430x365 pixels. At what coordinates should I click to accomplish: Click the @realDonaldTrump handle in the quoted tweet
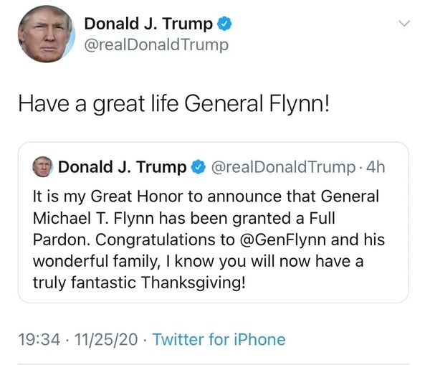pos(280,168)
